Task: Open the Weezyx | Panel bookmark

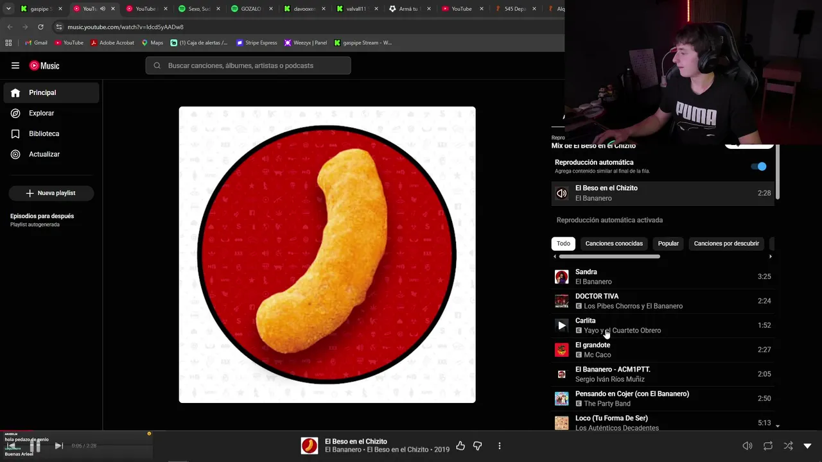Action: pos(306,43)
